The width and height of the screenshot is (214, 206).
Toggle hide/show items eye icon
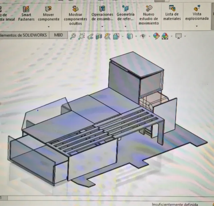click(x=143, y=36)
